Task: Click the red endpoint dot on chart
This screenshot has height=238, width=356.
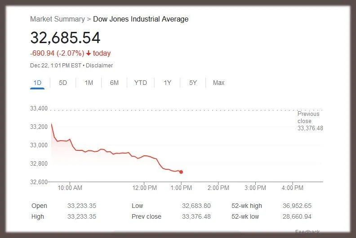Action: coord(181,172)
